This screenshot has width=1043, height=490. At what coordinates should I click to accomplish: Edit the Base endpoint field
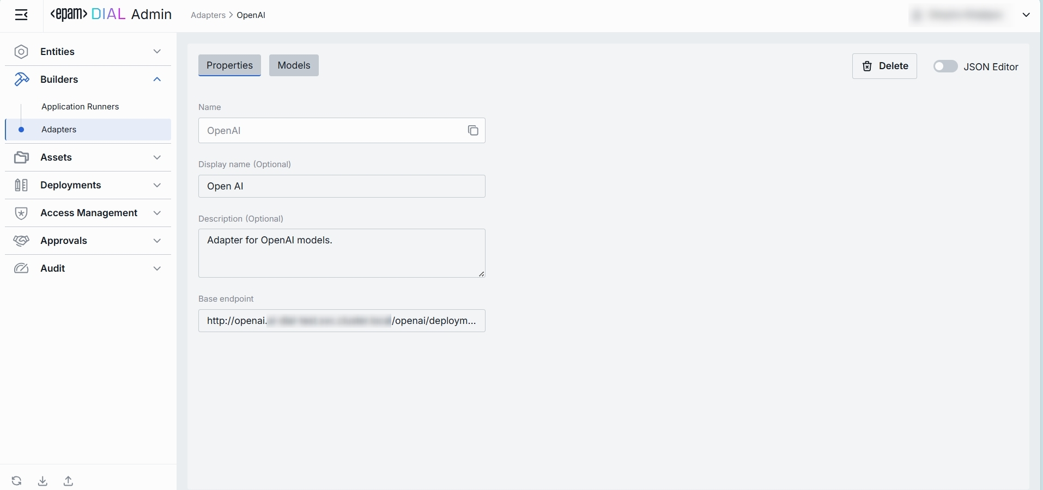point(342,321)
